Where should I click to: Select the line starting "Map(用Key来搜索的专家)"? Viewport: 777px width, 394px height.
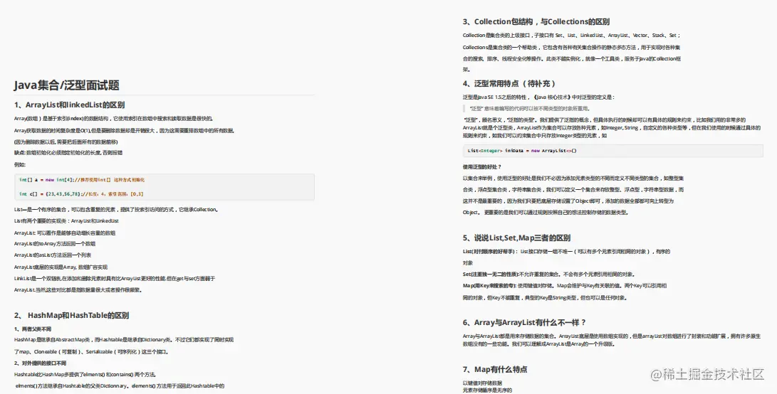pyautogui.click(x=565, y=286)
